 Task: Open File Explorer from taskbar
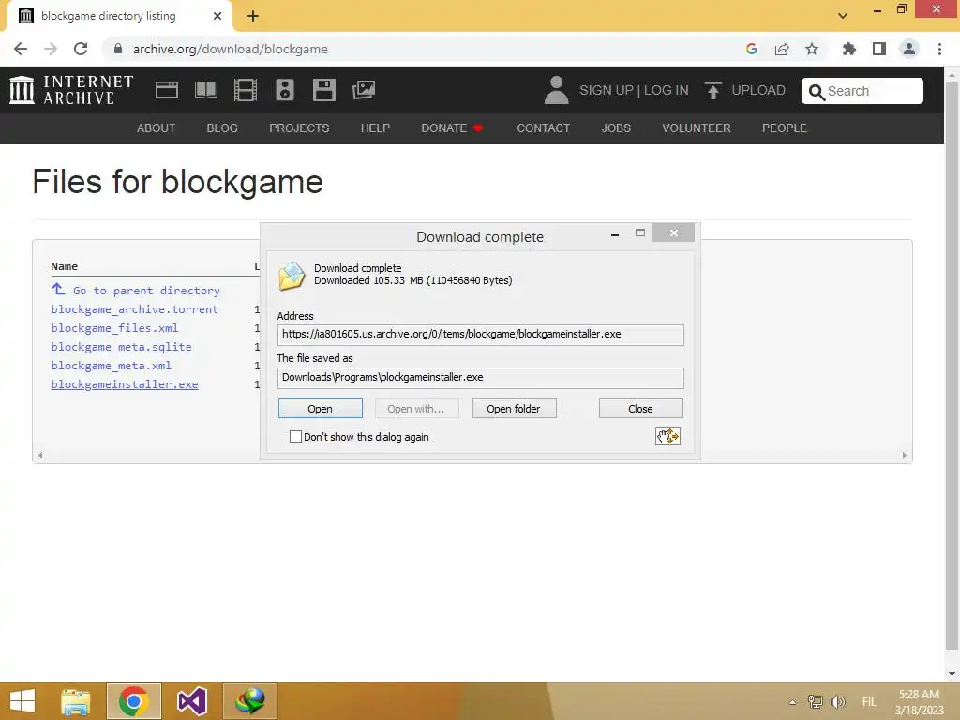click(x=76, y=701)
